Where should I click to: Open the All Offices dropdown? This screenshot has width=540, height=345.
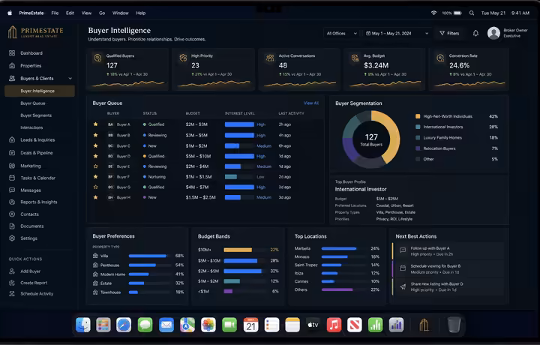coord(341,34)
